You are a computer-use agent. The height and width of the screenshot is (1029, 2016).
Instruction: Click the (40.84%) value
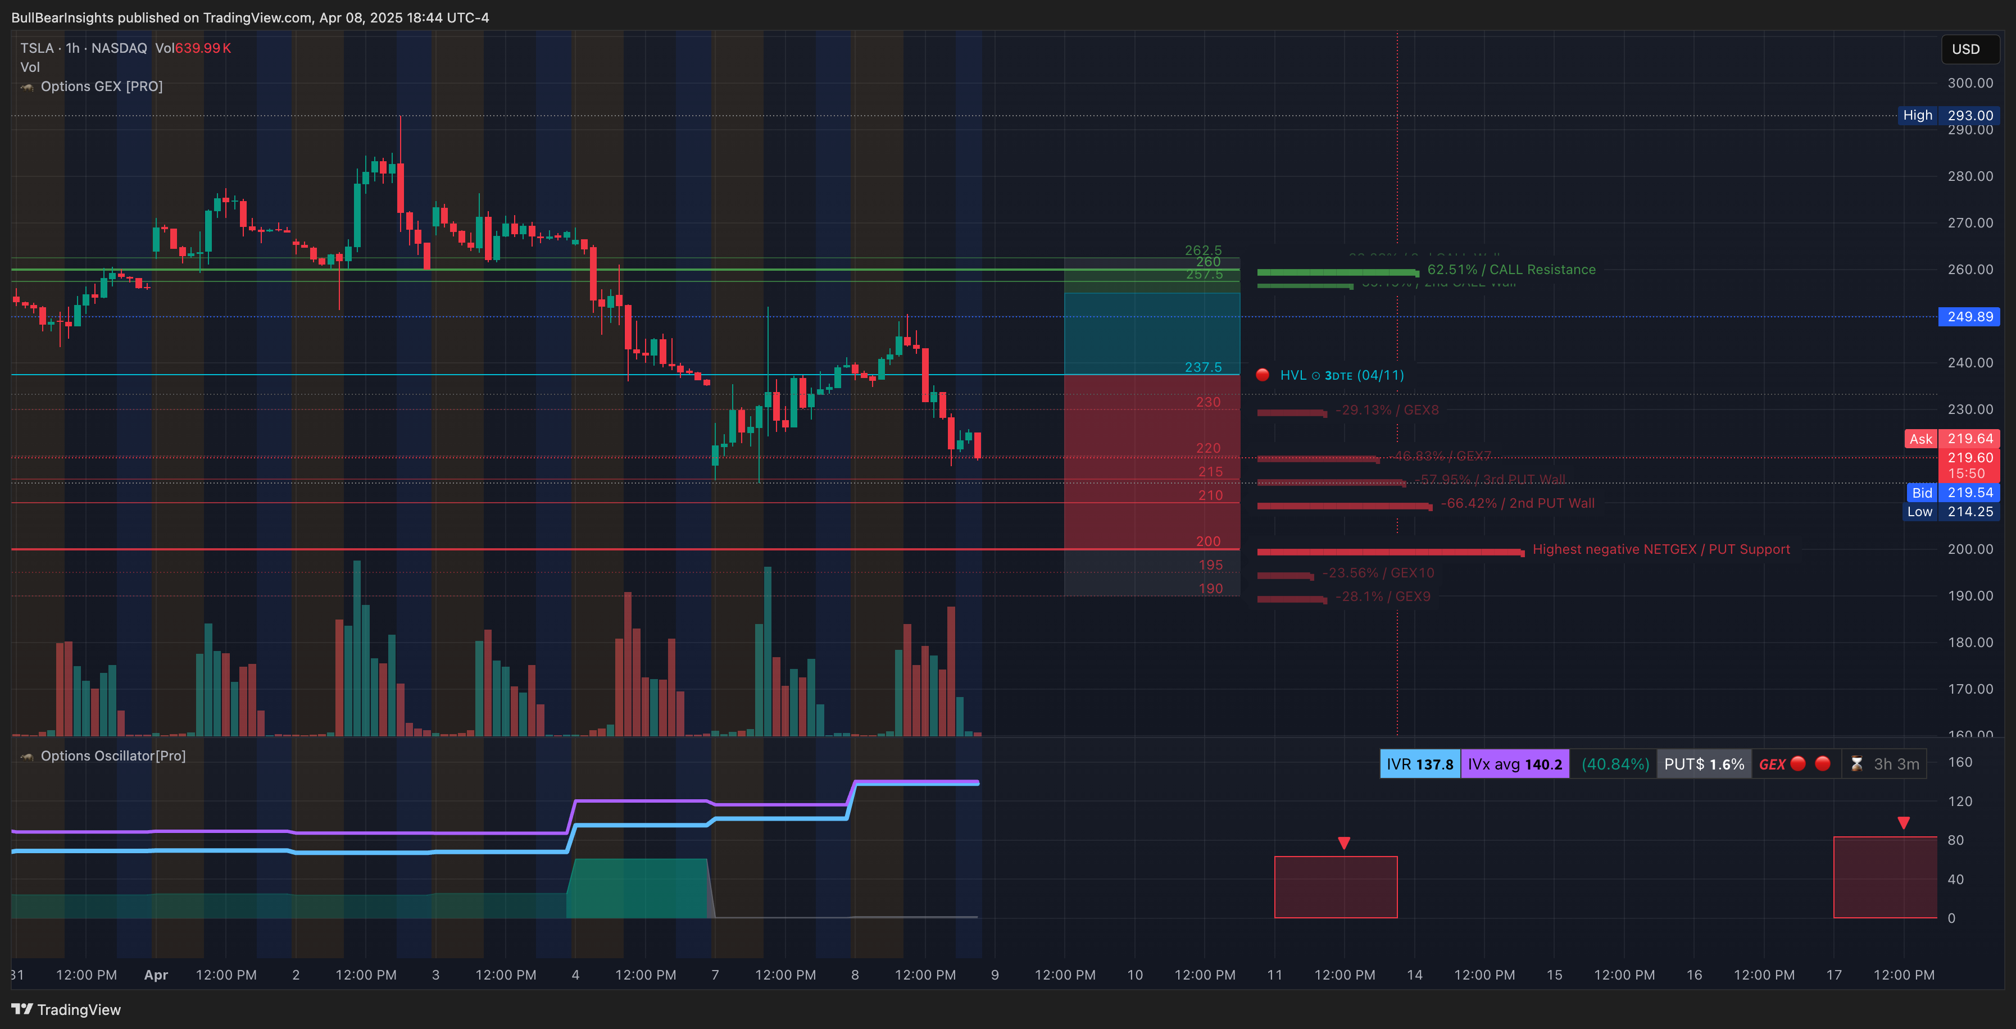coord(1614,764)
